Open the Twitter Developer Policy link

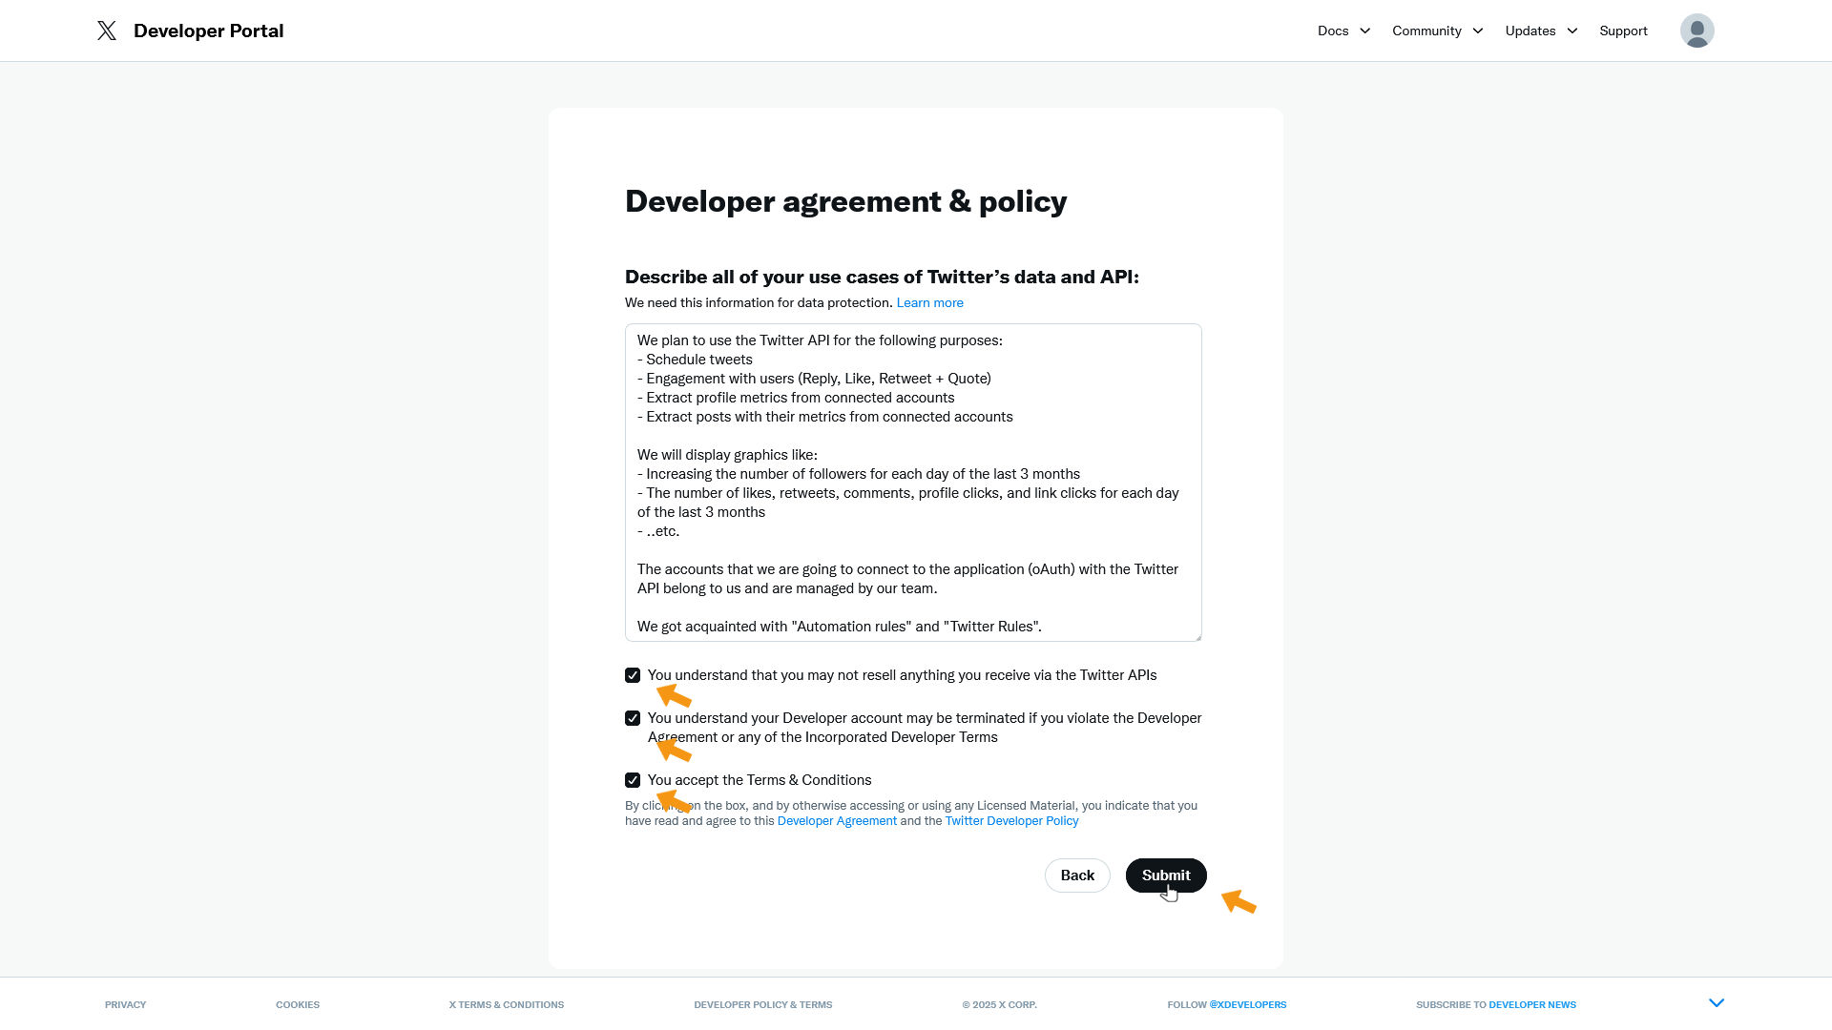coord(1011,821)
